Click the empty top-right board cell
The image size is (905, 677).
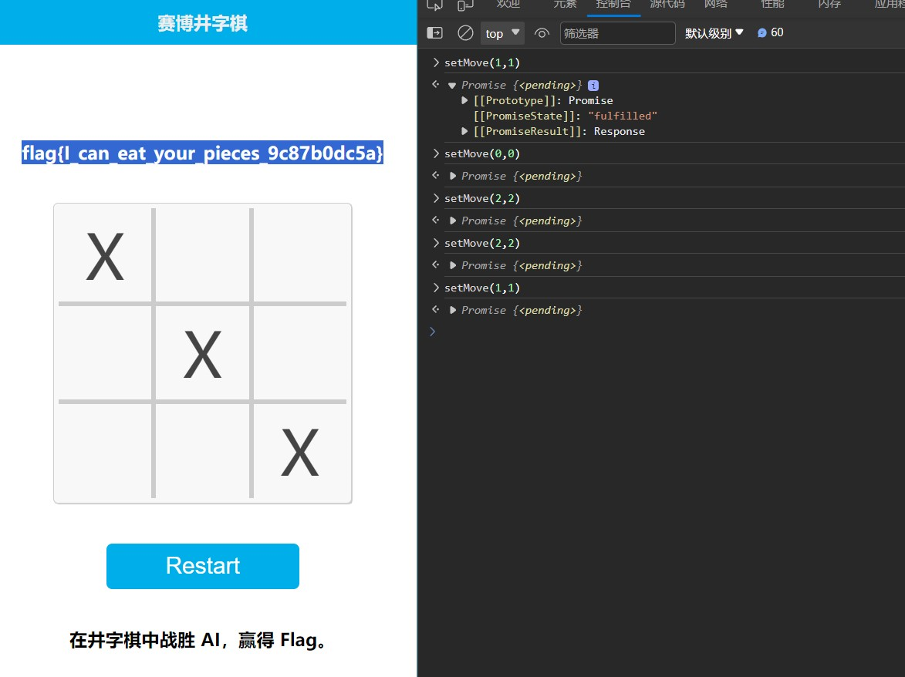coord(300,255)
